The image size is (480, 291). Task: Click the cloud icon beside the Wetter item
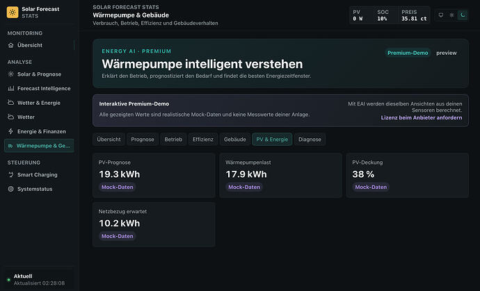pyautogui.click(x=10, y=117)
